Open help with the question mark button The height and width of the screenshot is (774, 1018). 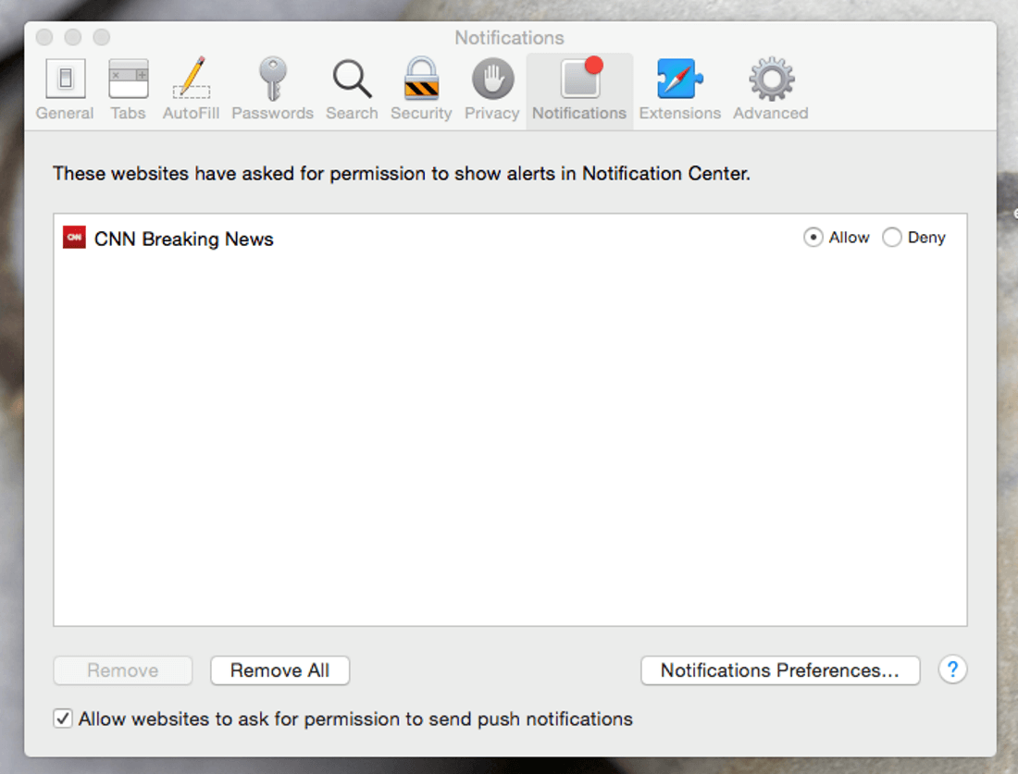pyautogui.click(x=952, y=669)
